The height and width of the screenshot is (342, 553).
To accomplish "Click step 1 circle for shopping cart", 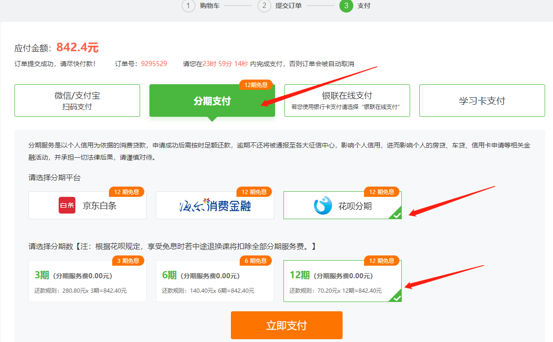I will coord(188,6).
